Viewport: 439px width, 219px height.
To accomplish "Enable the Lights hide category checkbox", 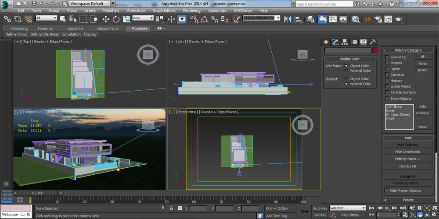I will 387,69.
